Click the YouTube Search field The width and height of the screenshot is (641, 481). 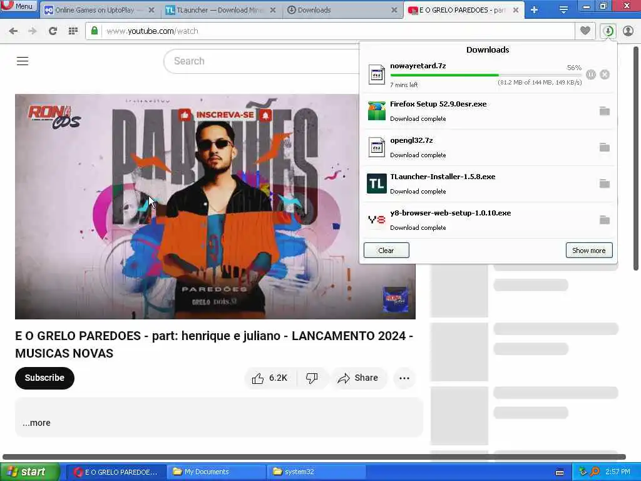pos(262,61)
